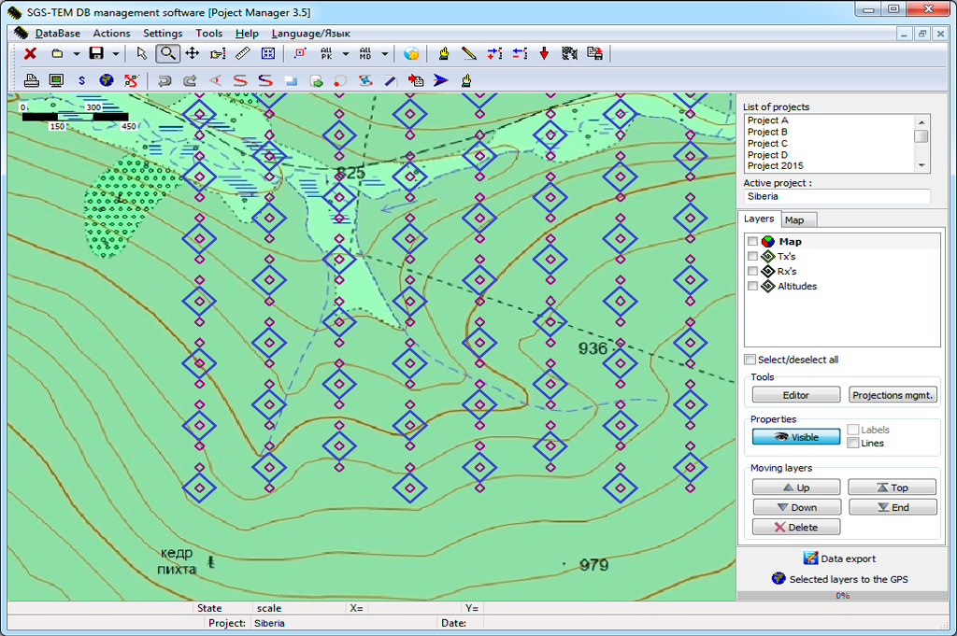The width and height of the screenshot is (957, 636).
Task: Click the Projections mgmt. button
Action: [x=893, y=395]
